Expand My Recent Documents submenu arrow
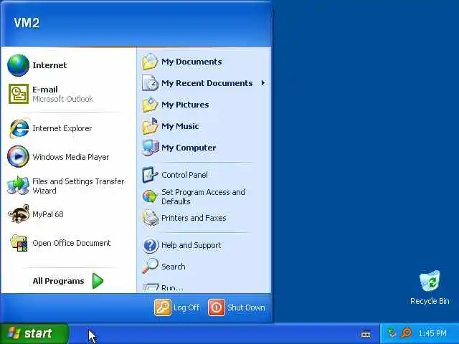The width and height of the screenshot is (459, 344). 263,83
